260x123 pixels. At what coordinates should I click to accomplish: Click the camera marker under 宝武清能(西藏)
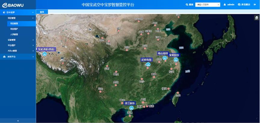44,54
